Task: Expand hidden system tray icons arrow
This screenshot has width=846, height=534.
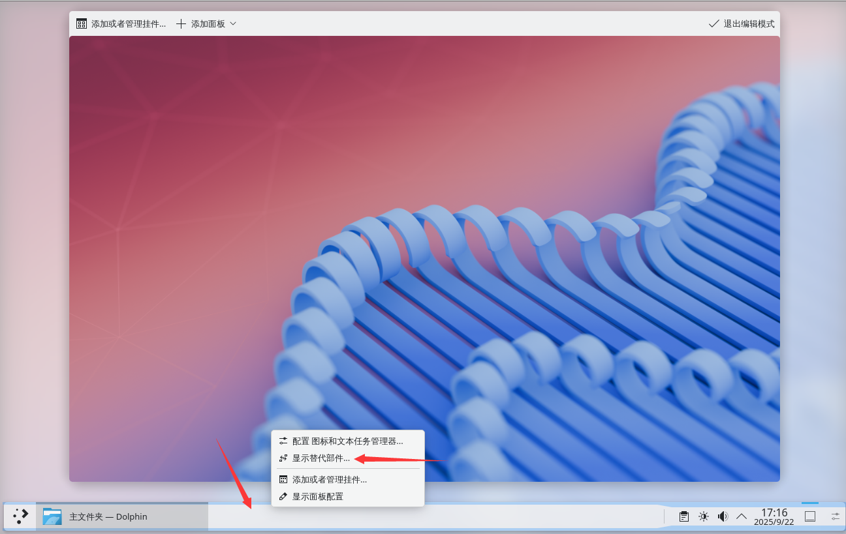Action: (742, 516)
